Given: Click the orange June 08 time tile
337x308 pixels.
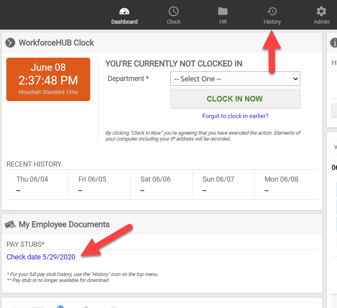Looking at the screenshot, I should (48, 79).
